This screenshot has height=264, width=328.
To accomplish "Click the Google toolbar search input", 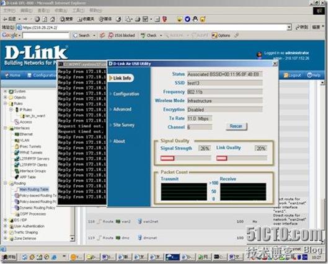I will [46, 35].
